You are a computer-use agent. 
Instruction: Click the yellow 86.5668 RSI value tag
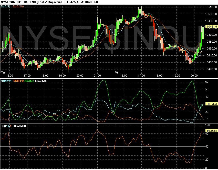coord(212,131)
